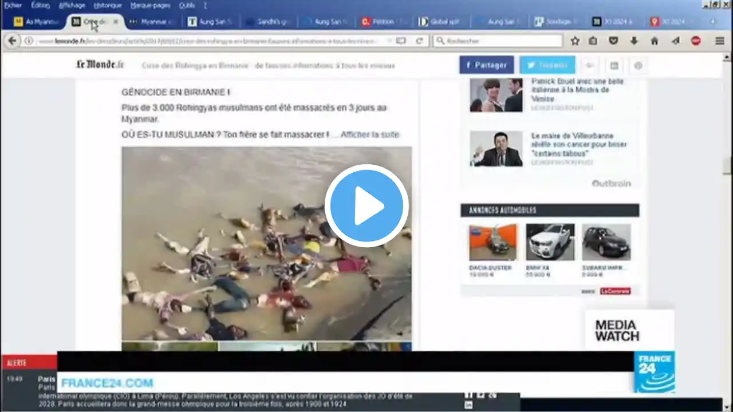Open the Historique menu

coord(108,5)
